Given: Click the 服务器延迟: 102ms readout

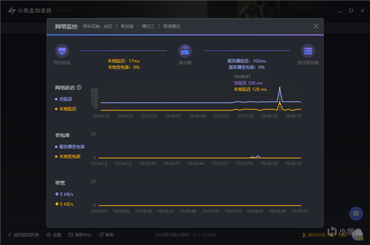Looking at the screenshot, I should pos(247,61).
